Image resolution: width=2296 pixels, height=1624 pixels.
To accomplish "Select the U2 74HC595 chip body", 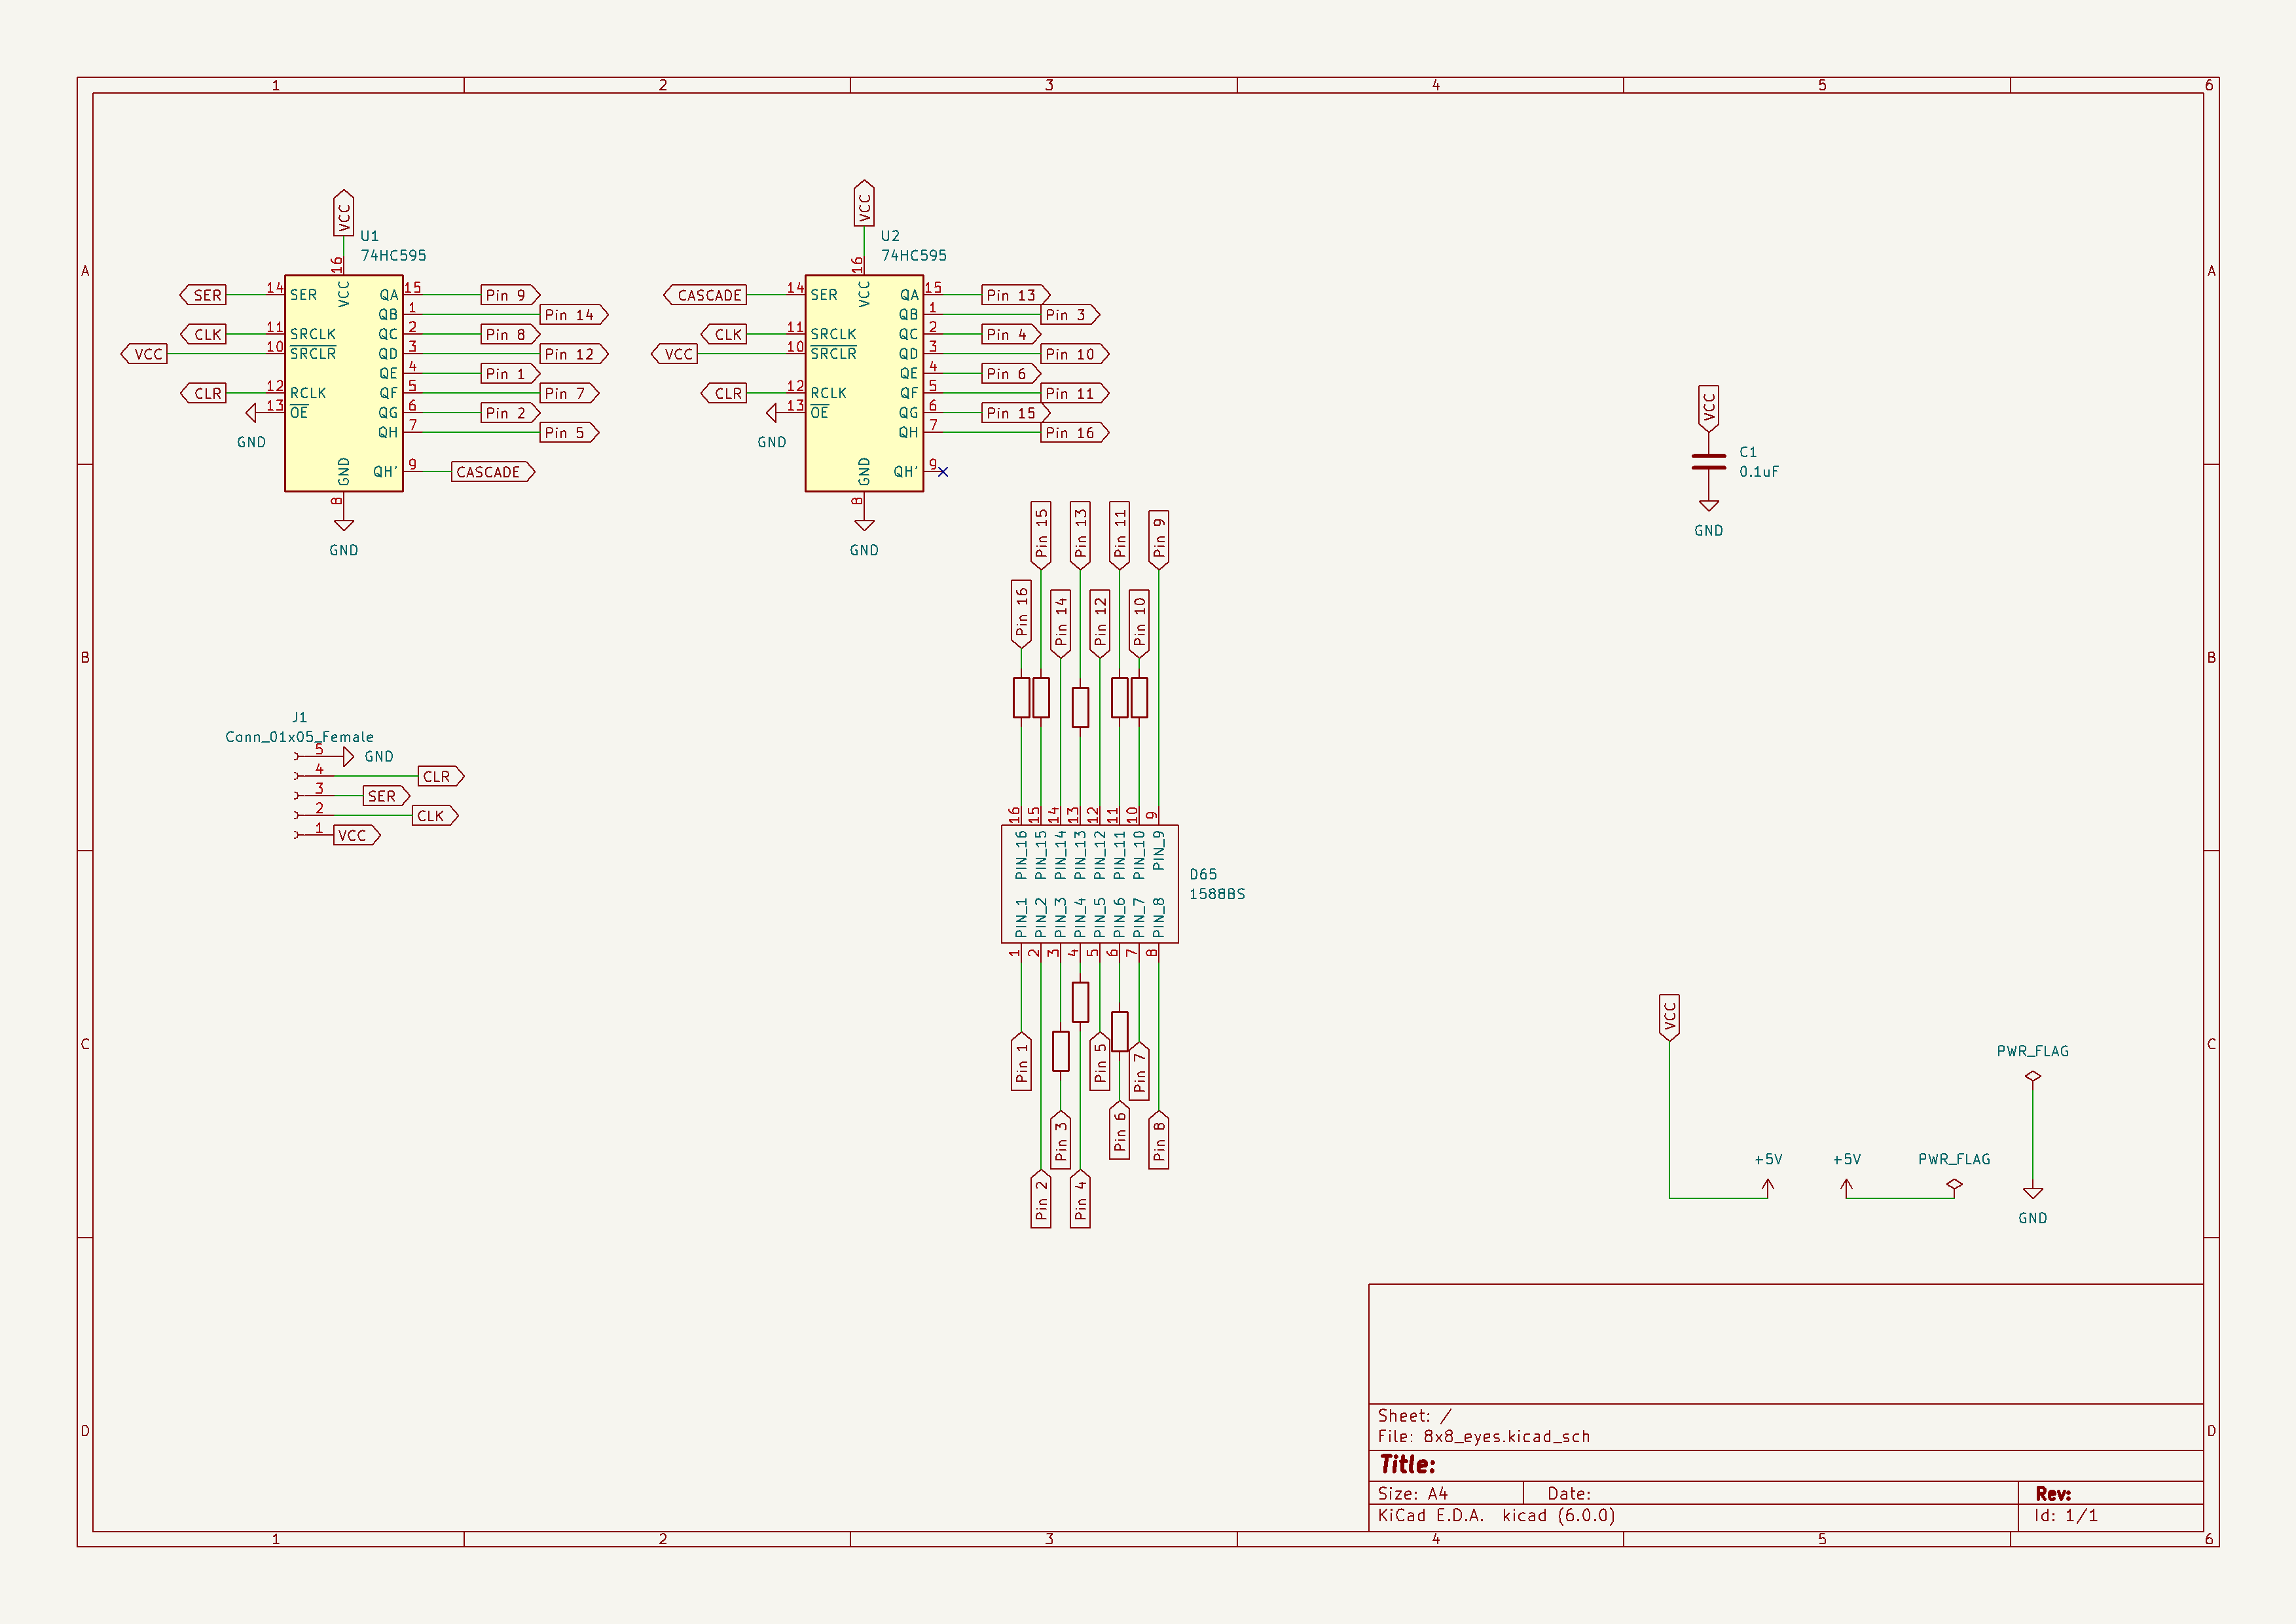I will 863,384.
